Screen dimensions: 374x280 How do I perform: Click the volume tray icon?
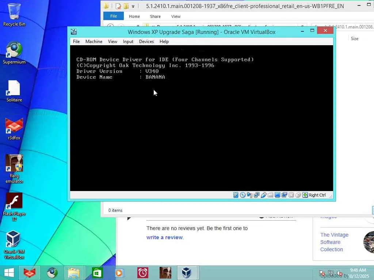pos(339,273)
